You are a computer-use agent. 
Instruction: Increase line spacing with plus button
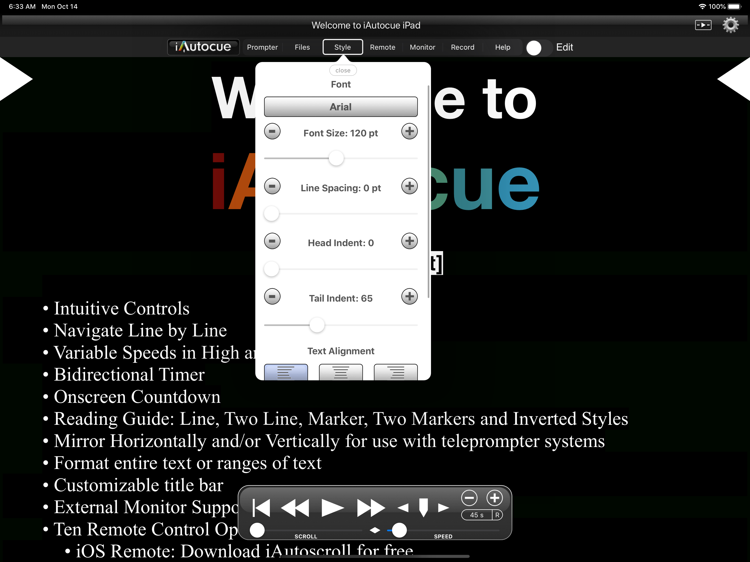[409, 186]
